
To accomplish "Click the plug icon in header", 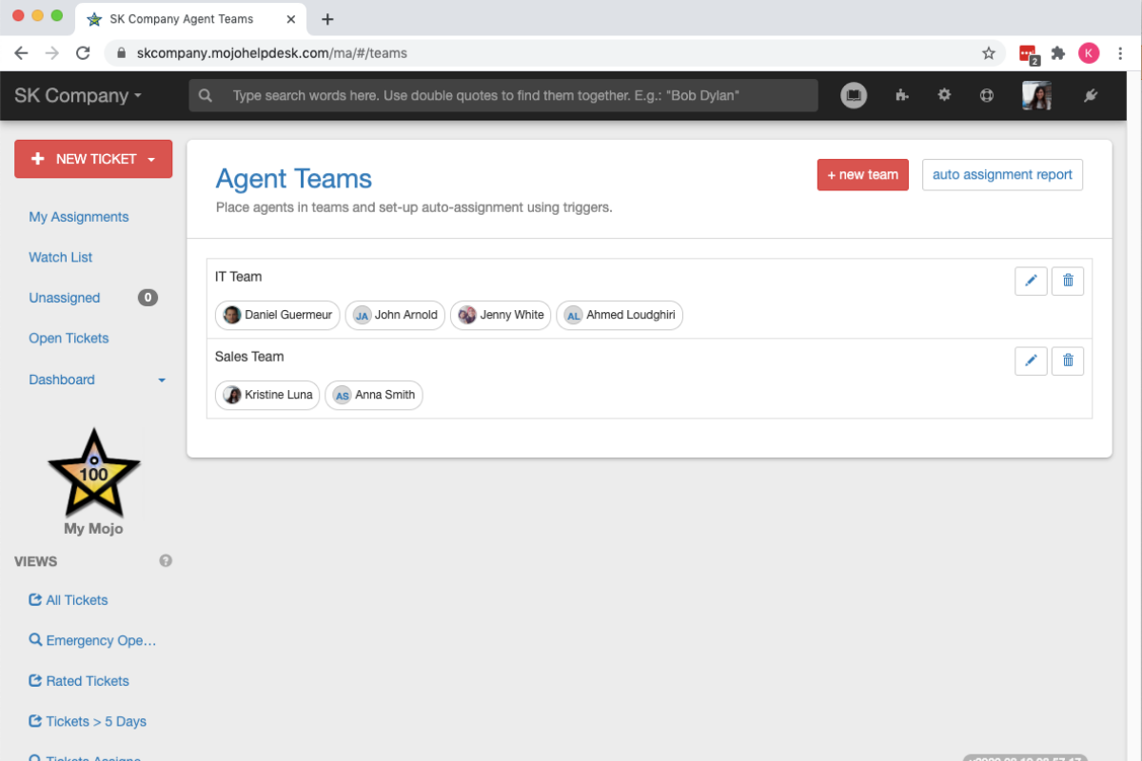I will point(1091,95).
